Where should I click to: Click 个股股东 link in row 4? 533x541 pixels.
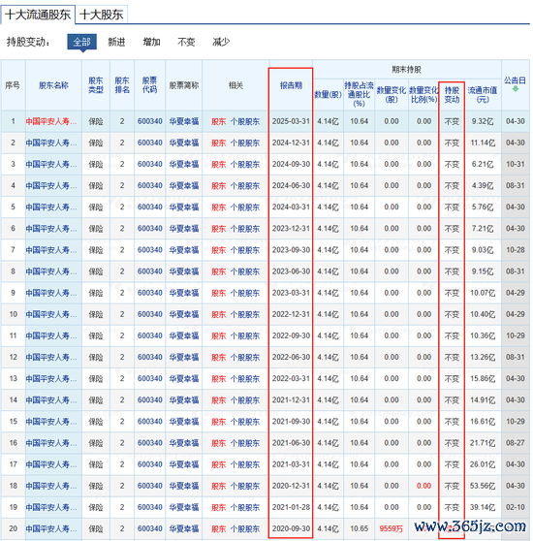[245, 185]
